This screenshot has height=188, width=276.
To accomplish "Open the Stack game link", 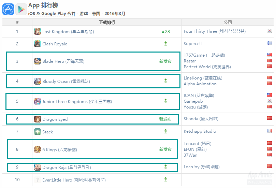I will coord(47,132).
